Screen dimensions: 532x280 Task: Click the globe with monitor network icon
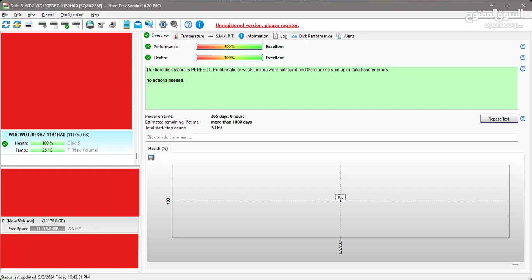[x=149, y=25]
